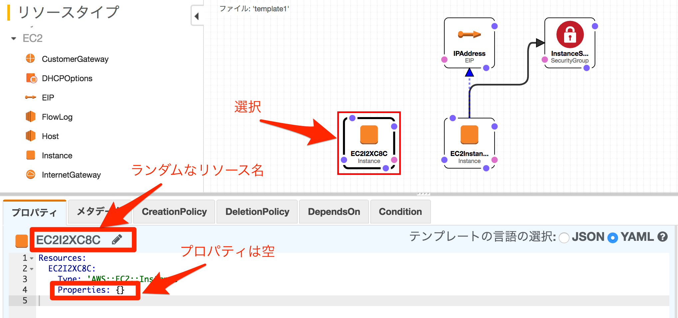
Task: Fold the Resources section on line 1
Action: [x=32, y=258]
